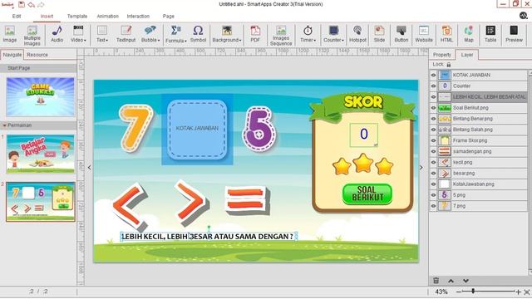The width and height of the screenshot is (532, 299).
Task: Open the Animation tab
Action: pos(107,17)
